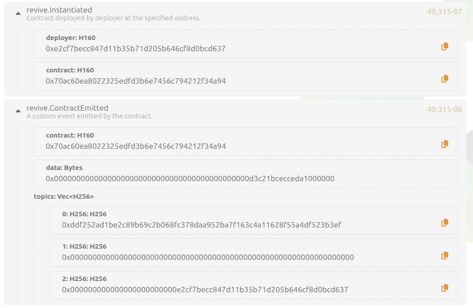Screen dimensions: 473x308
Task: Select the revive.Instantiated event title
Action: click(59, 9)
